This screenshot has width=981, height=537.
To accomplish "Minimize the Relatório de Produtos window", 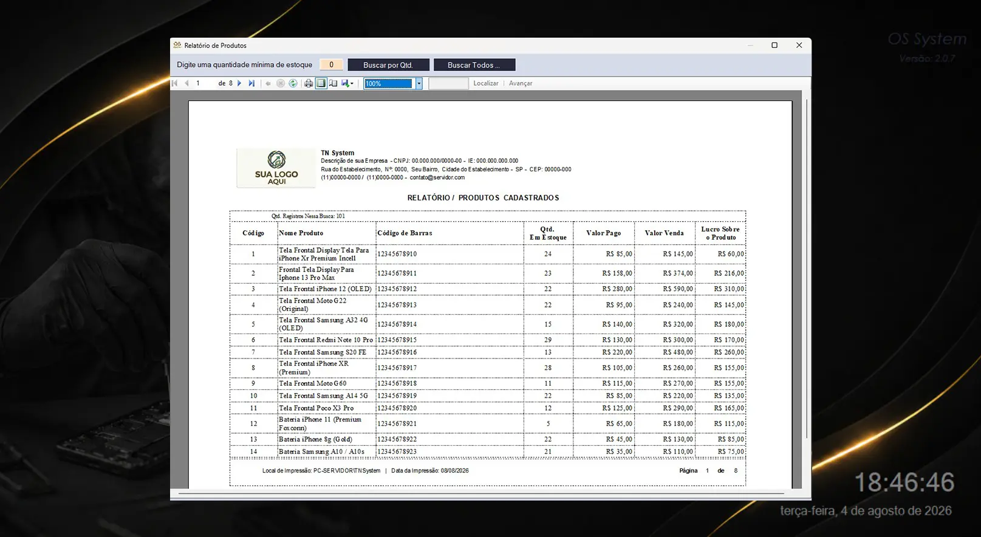I will point(750,45).
